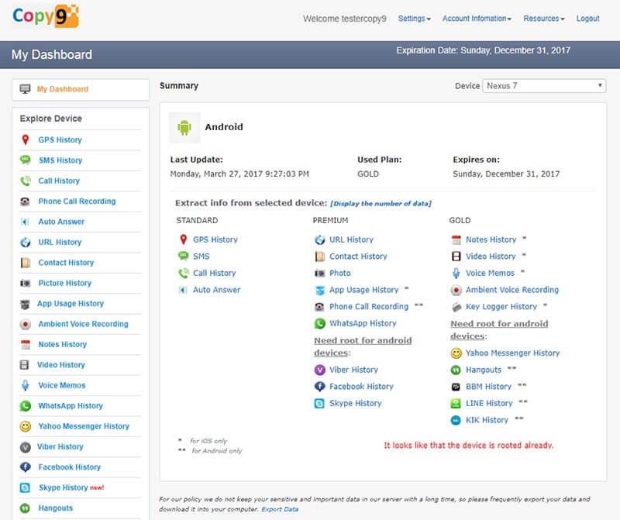620x520 pixels.
Task: Click the Voice Memos microphone icon in sidebar
Action: tap(26, 385)
